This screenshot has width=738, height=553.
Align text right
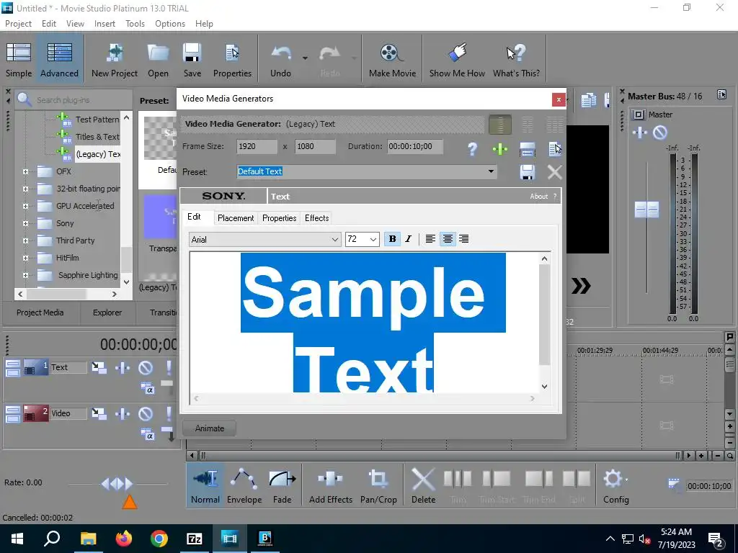(464, 239)
